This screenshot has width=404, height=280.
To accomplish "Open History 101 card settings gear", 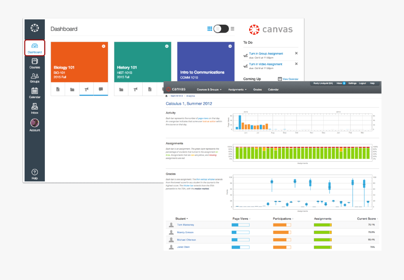I will point(167,46).
